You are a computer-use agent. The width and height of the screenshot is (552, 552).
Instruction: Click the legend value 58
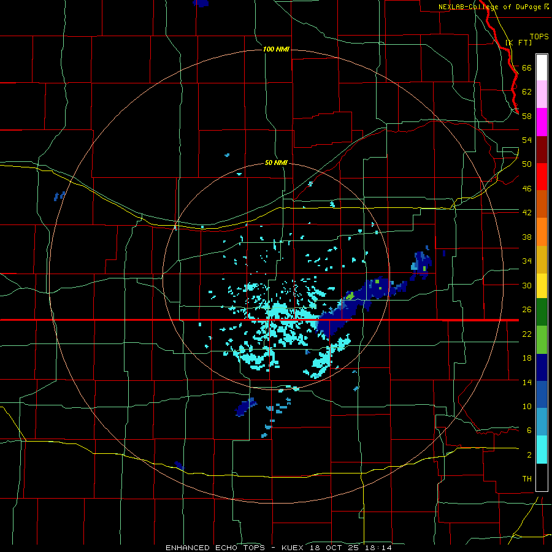[527, 116]
